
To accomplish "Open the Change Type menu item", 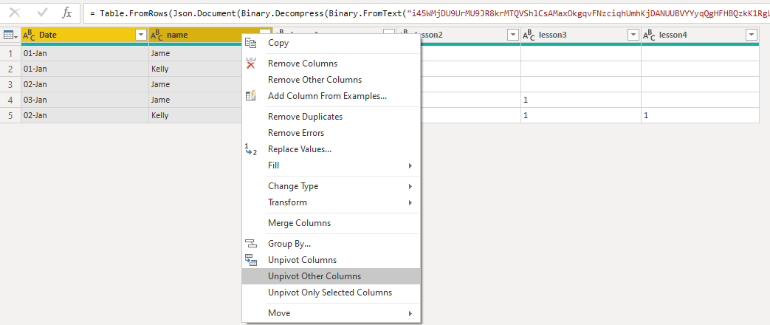I will click(x=331, y=186).
